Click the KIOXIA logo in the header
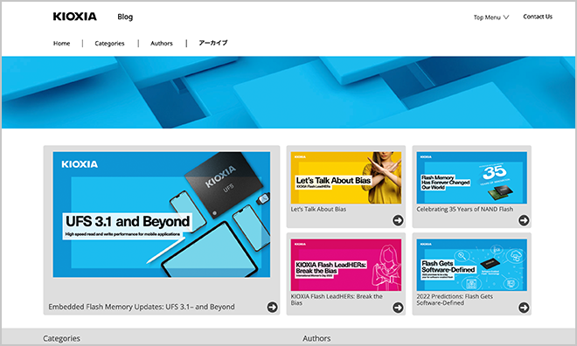Image resolution: width=577 pixels, height=346 pixels. pos(74,17)
